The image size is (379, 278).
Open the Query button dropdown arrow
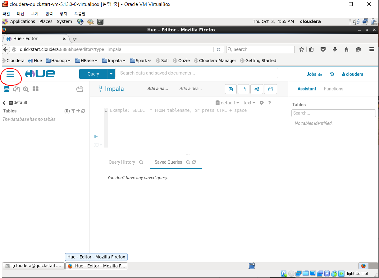[111, 74]
